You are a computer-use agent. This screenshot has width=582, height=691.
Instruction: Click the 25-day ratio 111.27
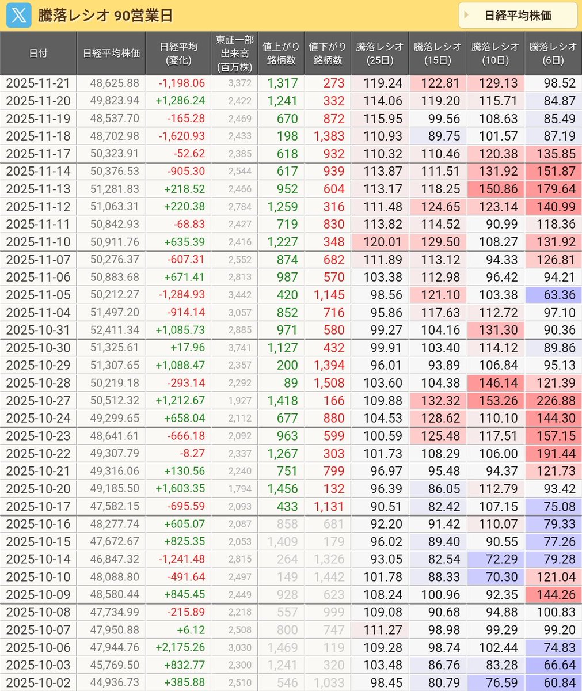point(383,630)
